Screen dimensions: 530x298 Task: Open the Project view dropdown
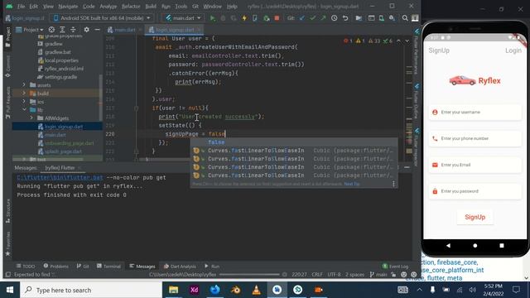[30, 30]
